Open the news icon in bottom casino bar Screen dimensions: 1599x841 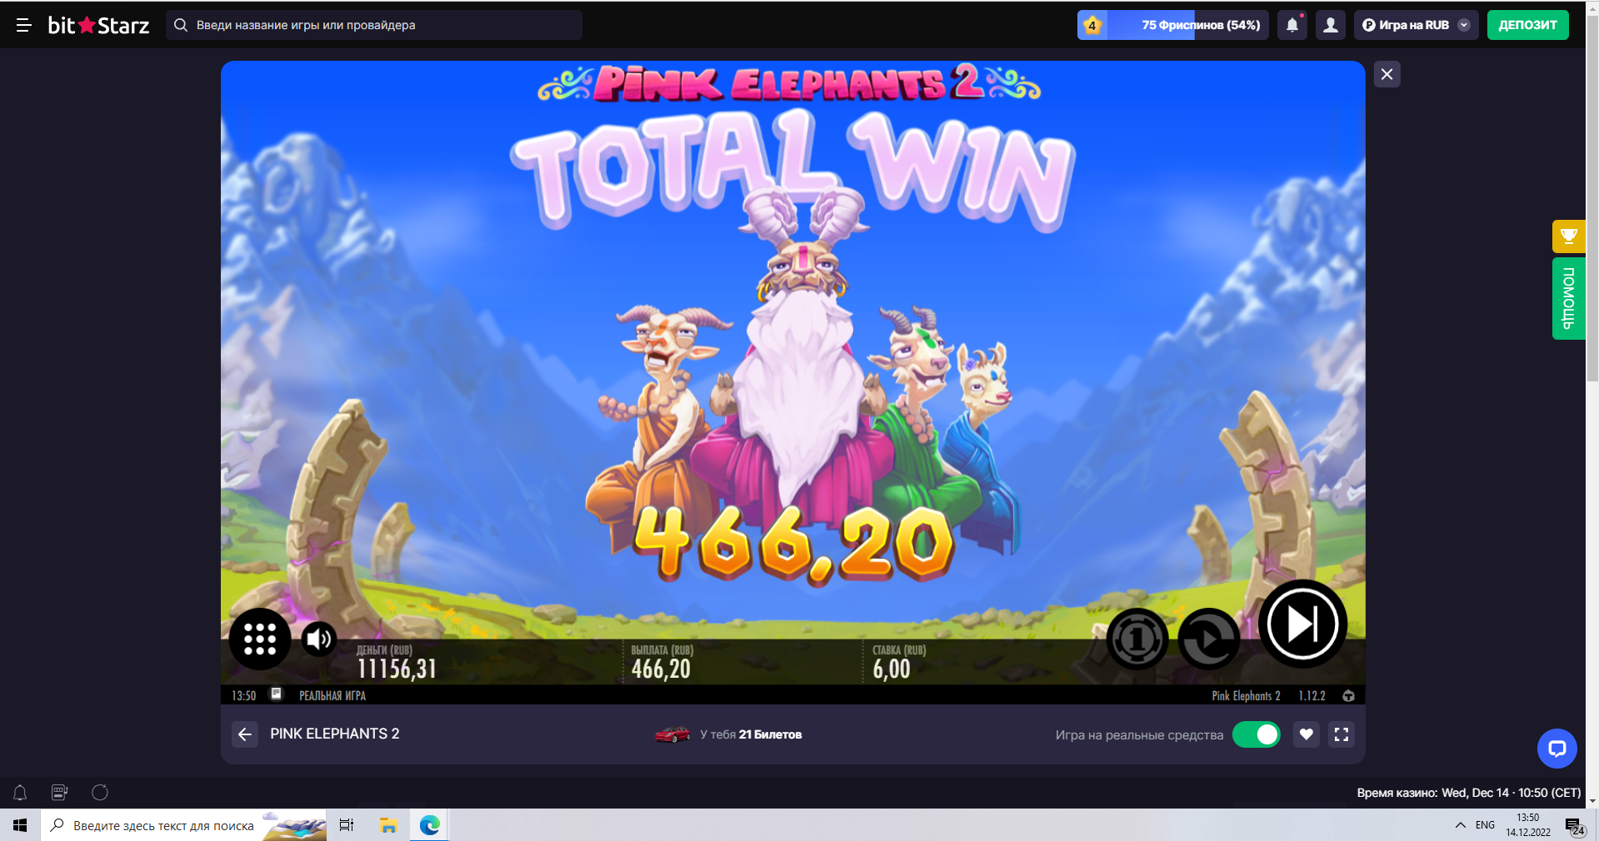click(x=60, y=793)
